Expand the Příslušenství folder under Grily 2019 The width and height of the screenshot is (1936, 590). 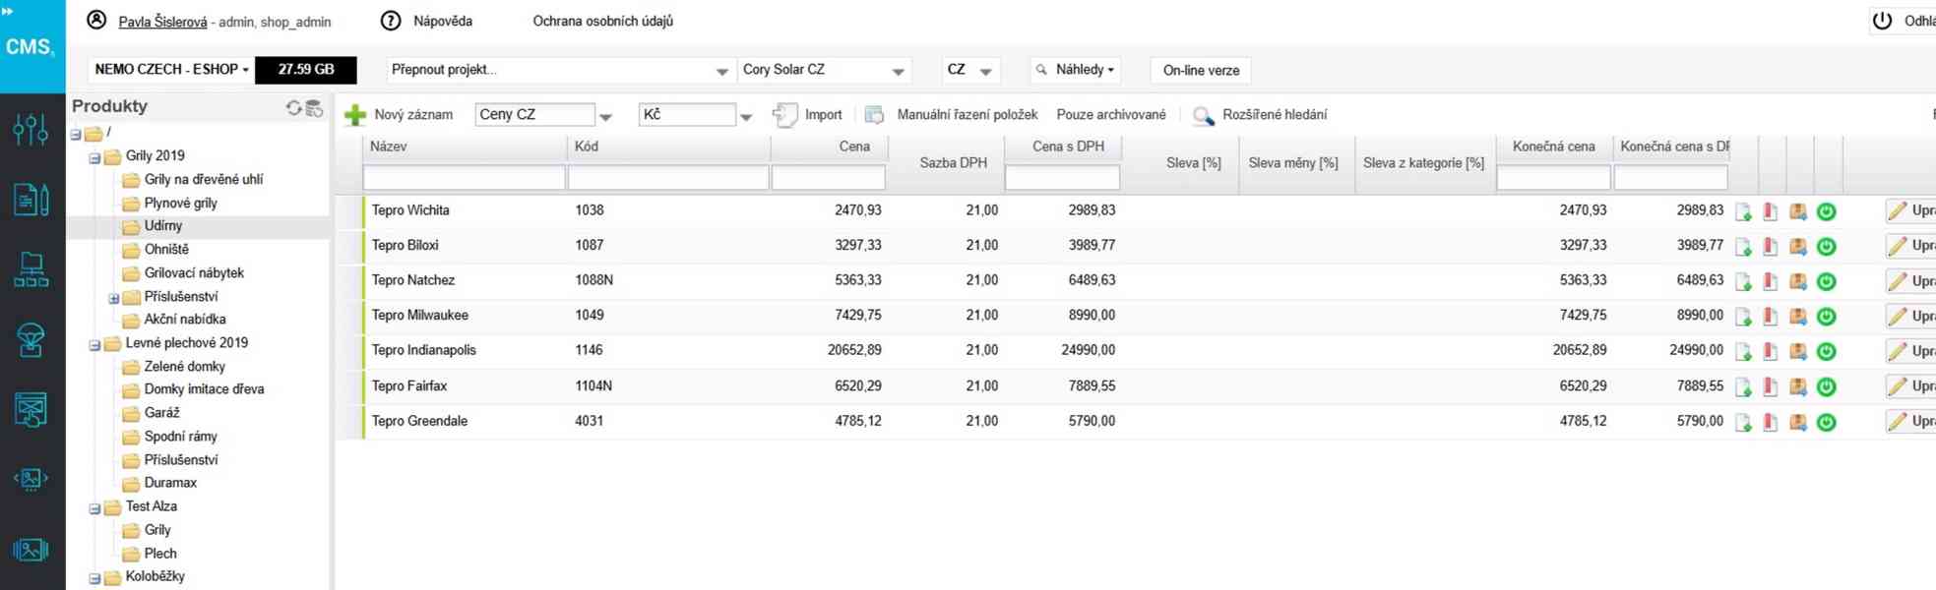[113, 298]
